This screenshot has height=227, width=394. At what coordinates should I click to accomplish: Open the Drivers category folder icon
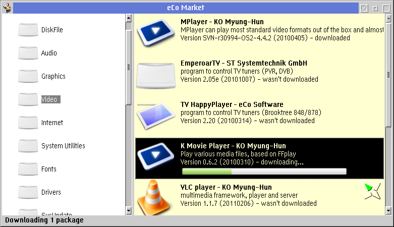click(x=28, y=192)
